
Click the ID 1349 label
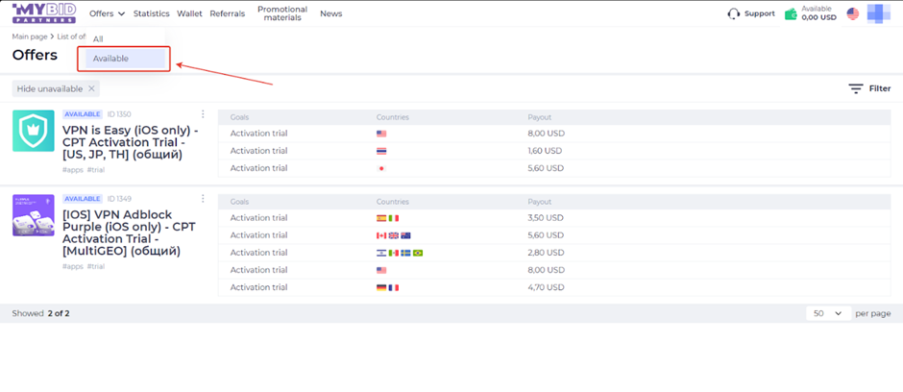119,199
